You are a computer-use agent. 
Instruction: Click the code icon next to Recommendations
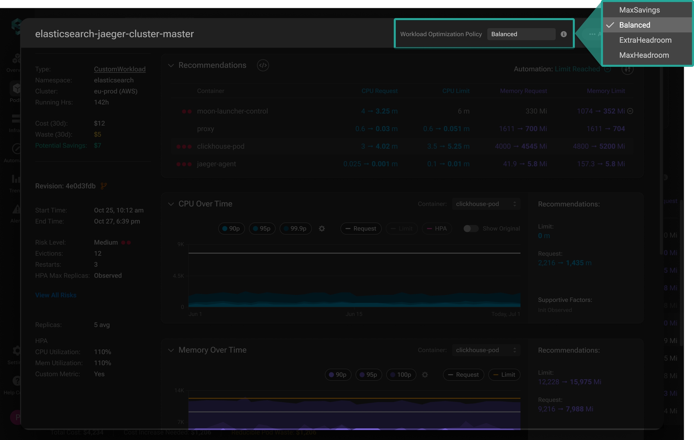[x=263, y=65]
